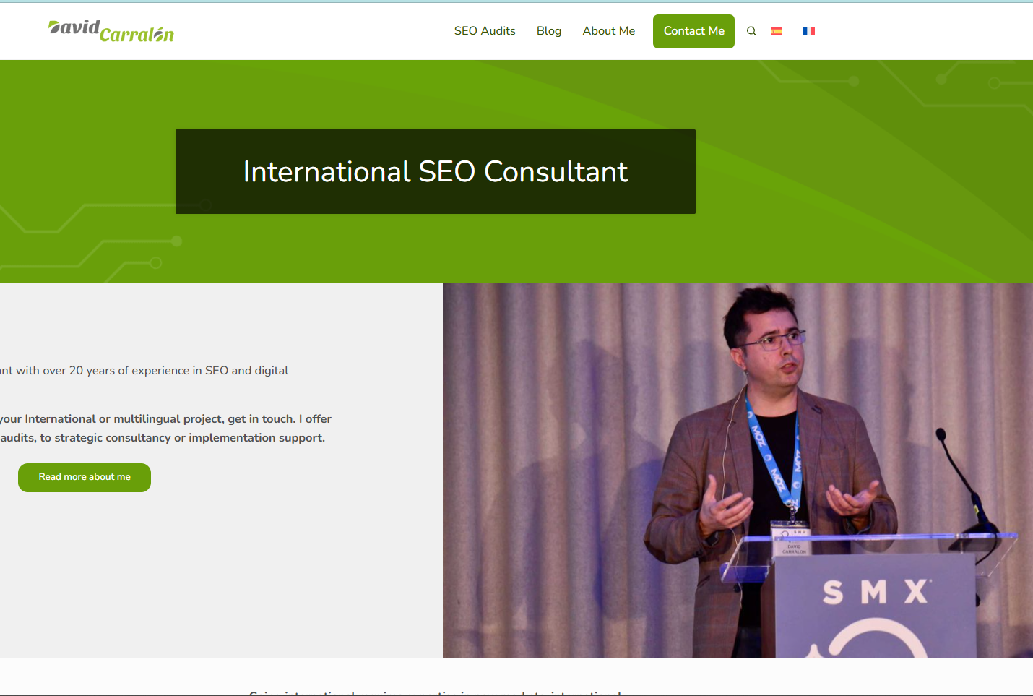Open the search magnifier icon
Viewport: 1033px width, 696px height.
tap(751, 31)
